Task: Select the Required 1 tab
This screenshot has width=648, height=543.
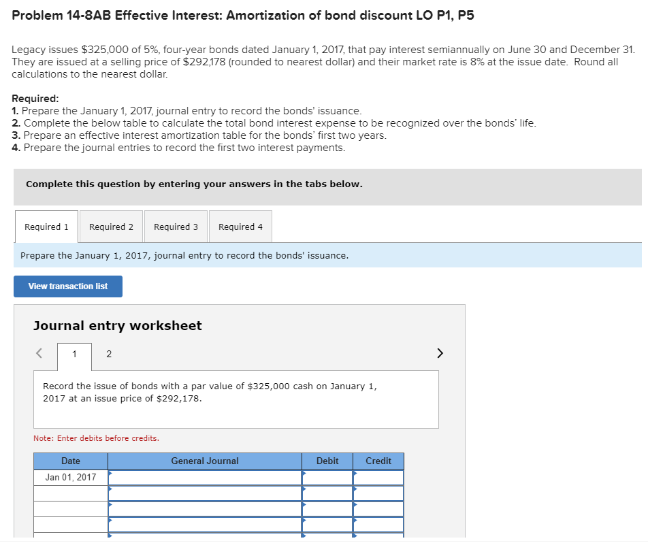Action: point(46,227)
